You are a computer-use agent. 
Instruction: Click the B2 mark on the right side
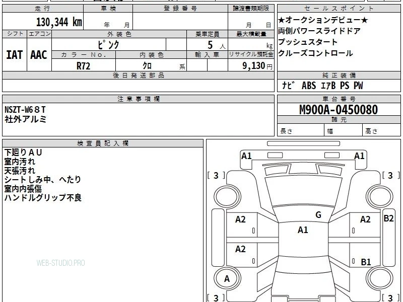click(x=388, y=218)
